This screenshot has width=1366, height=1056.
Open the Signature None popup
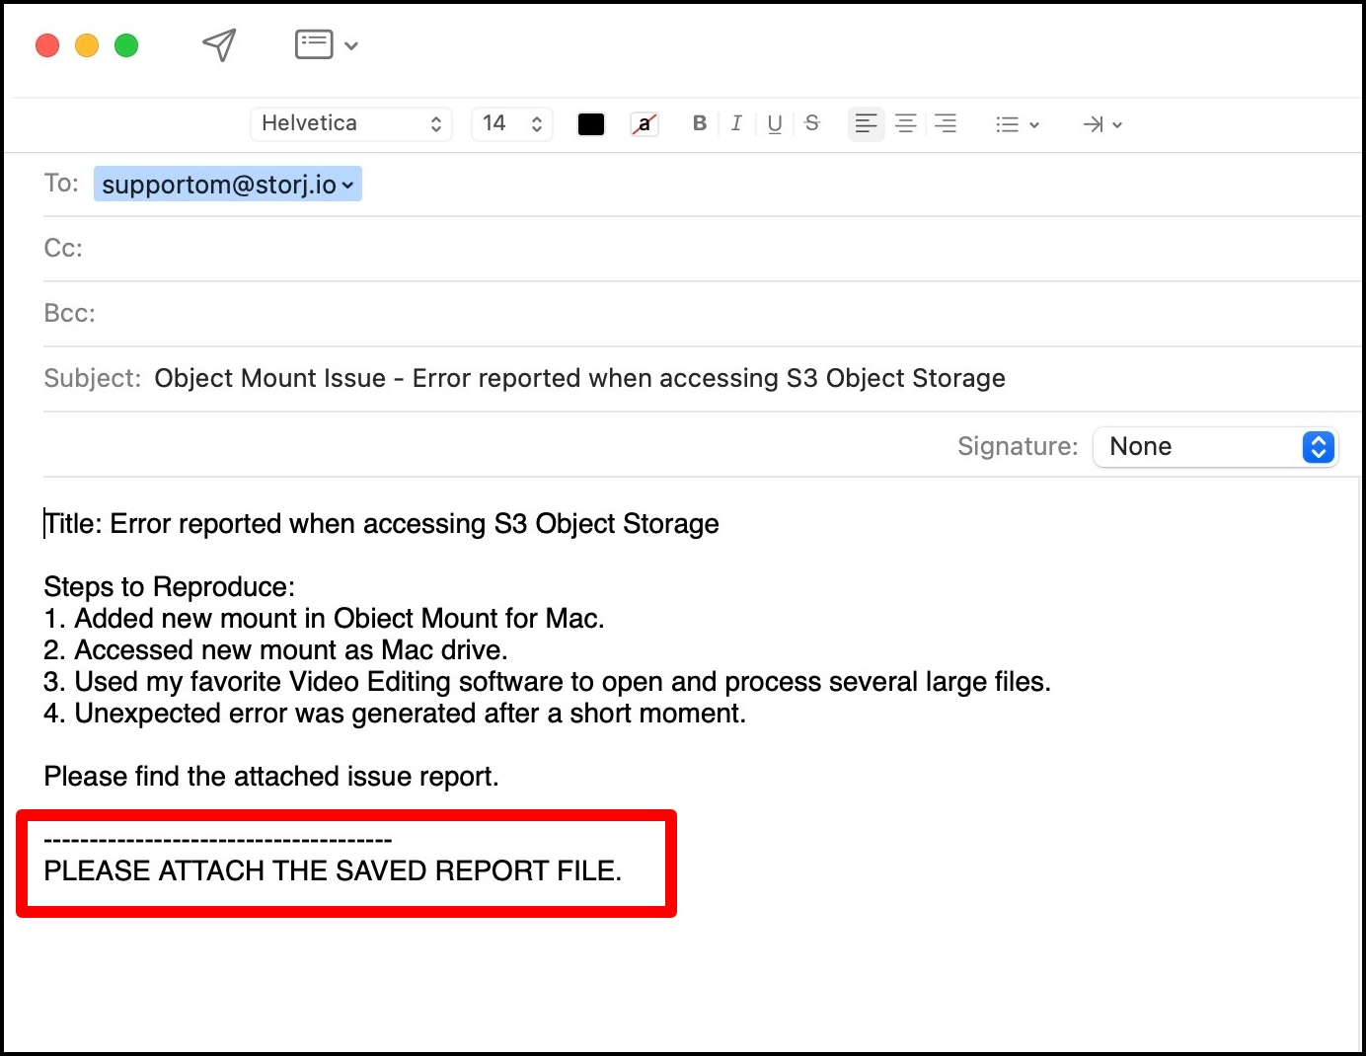pyautogui.click(x=1215, y=447)
